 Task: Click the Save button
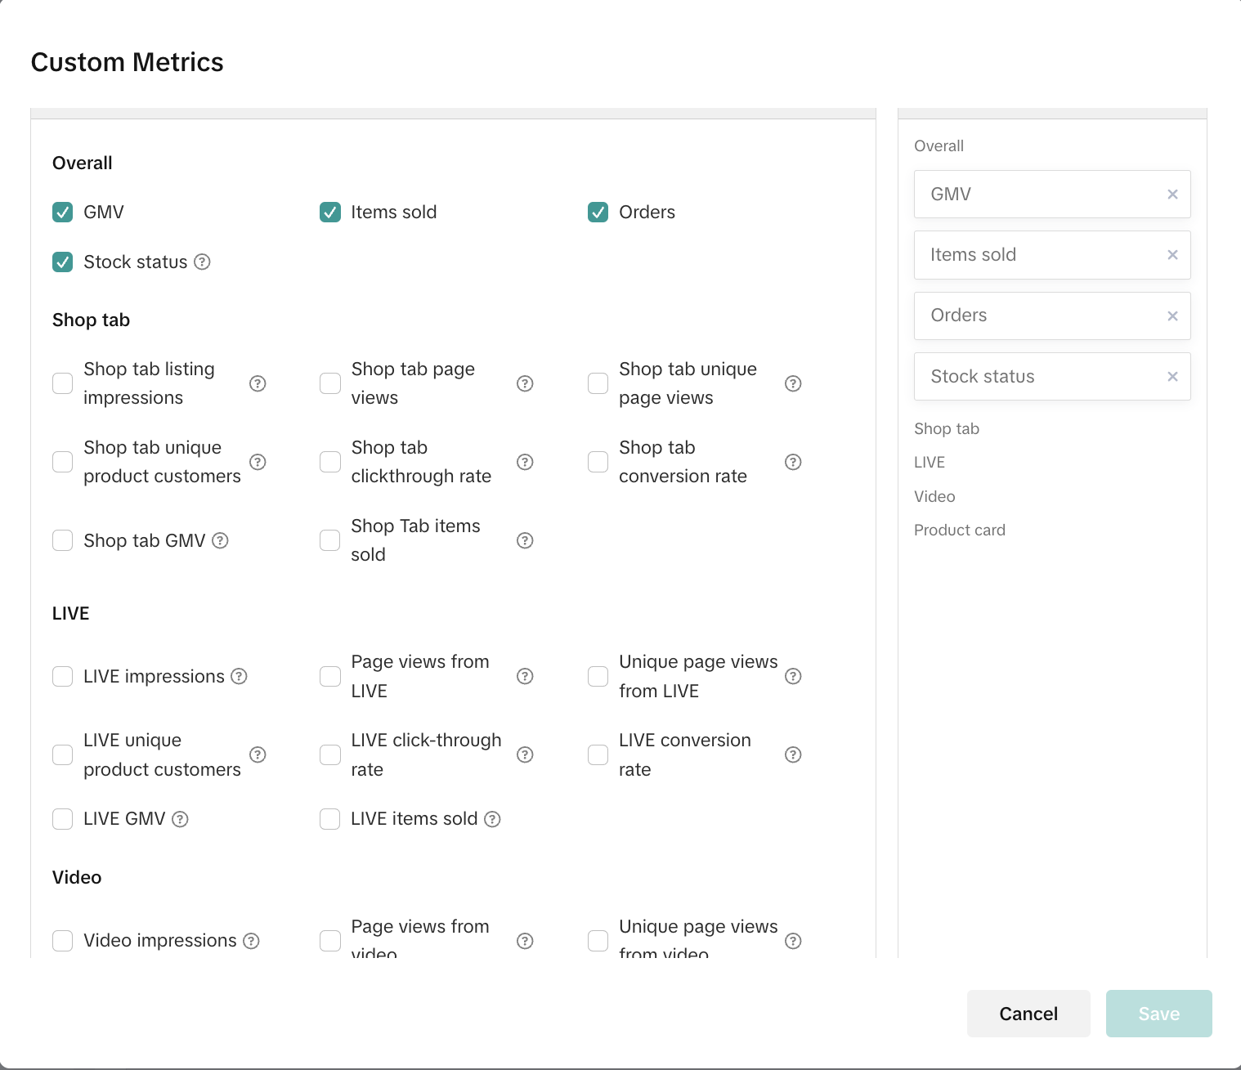point(1158,1014)
